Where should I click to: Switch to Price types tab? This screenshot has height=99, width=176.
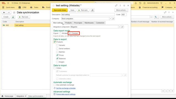click(x=78, y=23)
